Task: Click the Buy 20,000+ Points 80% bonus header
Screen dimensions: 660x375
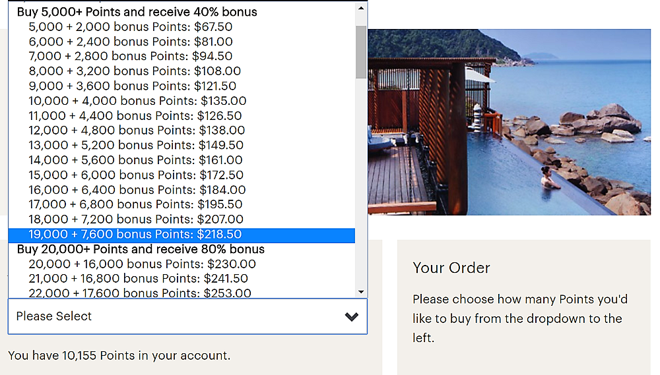Action: coord(141,249)
